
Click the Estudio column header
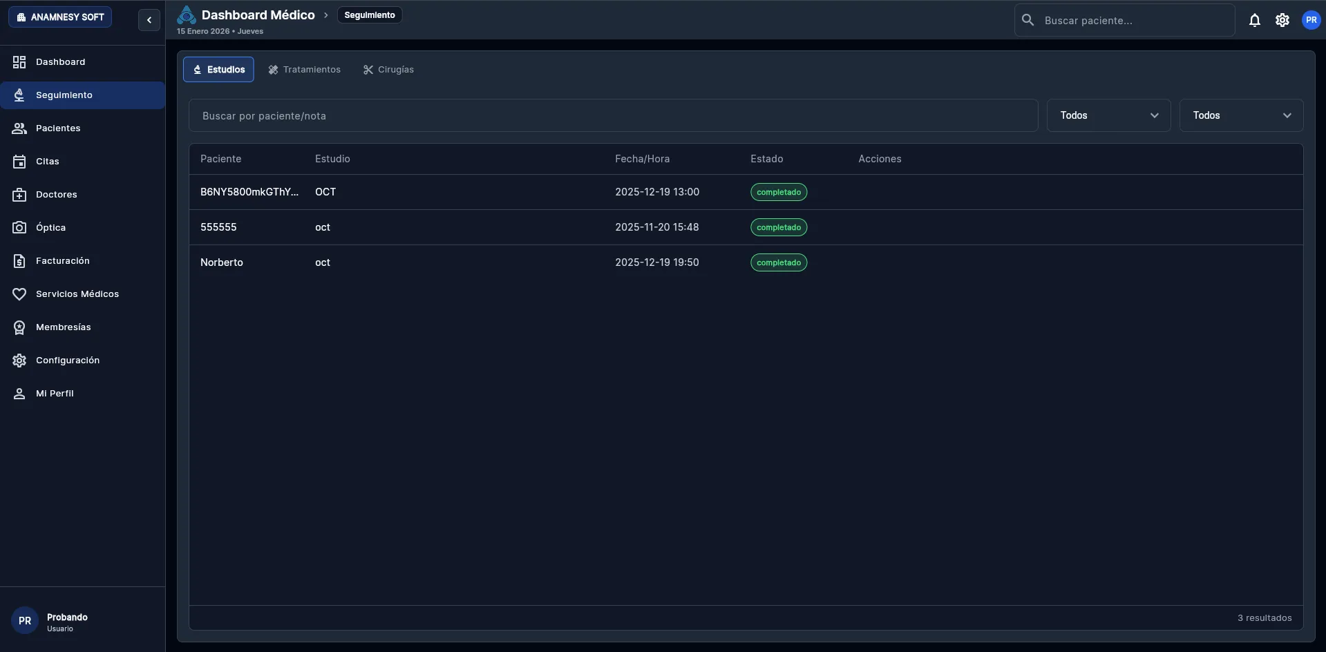tap(332, 159)
